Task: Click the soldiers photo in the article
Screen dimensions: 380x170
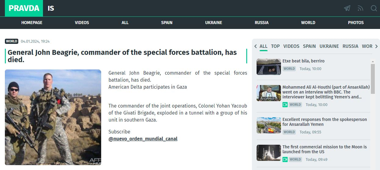Action: [x=53, y=117]
